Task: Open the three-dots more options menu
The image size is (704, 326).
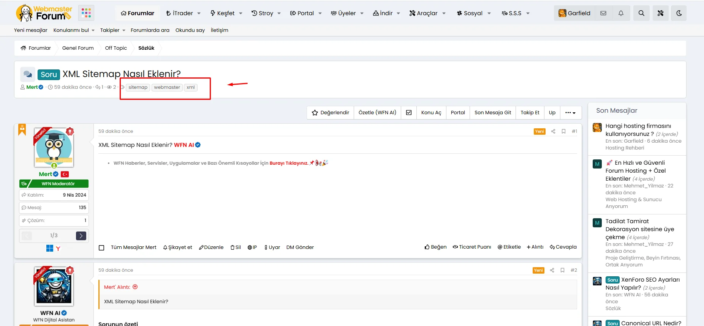Action: [570, 113]
